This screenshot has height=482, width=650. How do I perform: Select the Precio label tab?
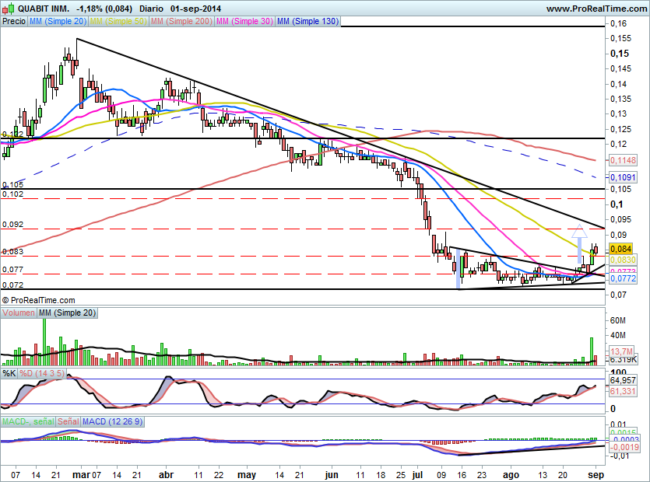click(x=14, y=22)
